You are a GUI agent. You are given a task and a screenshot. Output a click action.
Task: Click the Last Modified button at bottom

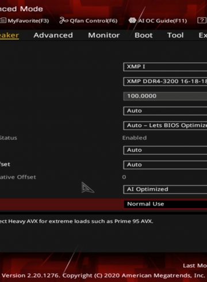point(195,265)
